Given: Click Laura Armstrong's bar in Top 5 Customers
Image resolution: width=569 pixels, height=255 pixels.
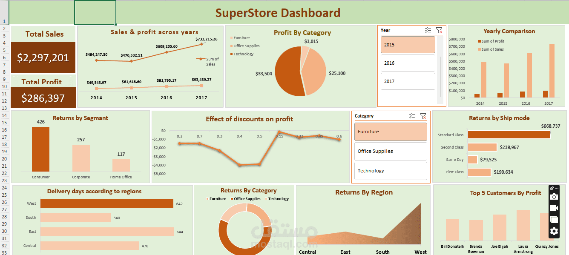Looking at the screenshot, I should (x=523, y=225).
